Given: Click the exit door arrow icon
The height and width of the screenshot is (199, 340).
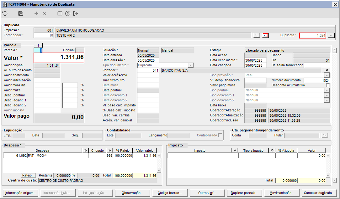Looking at the screenshot, I should [x=76, y=13].
